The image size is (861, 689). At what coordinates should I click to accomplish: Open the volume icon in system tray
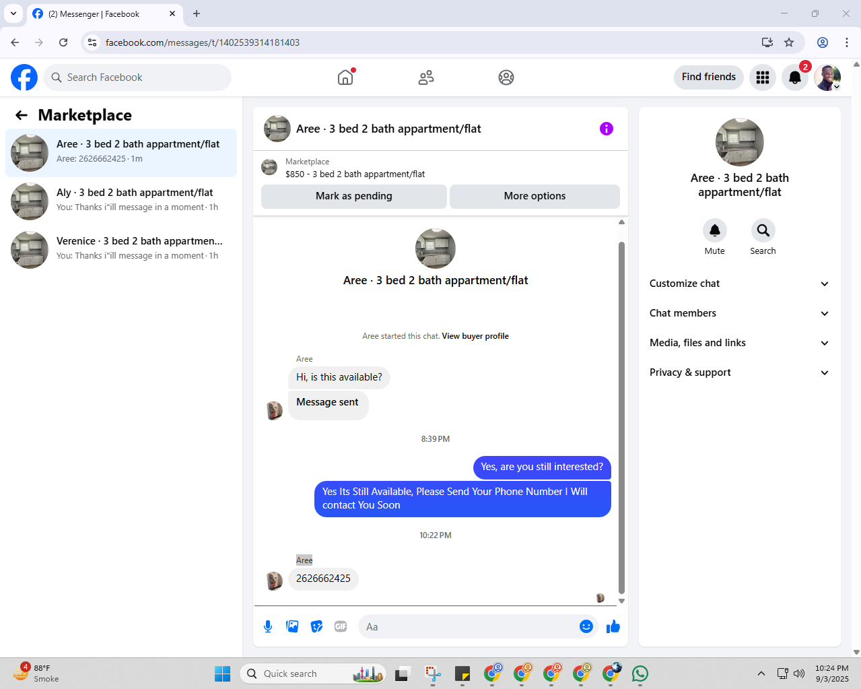(x=799, y=674)
